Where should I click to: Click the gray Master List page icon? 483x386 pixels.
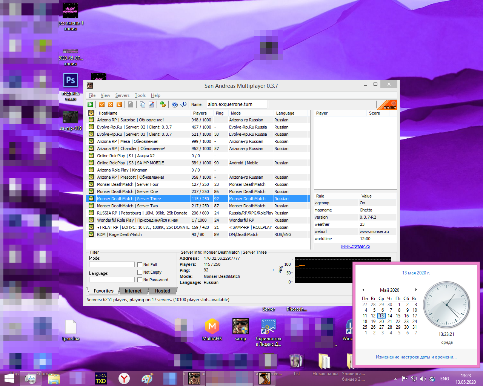coord(131,104)
